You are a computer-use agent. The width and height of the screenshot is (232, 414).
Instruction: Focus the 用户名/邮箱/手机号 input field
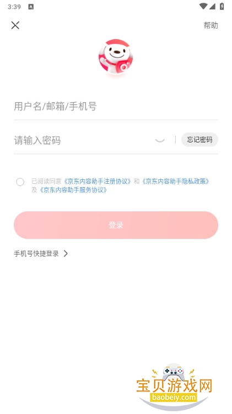[x=116, y=106]
